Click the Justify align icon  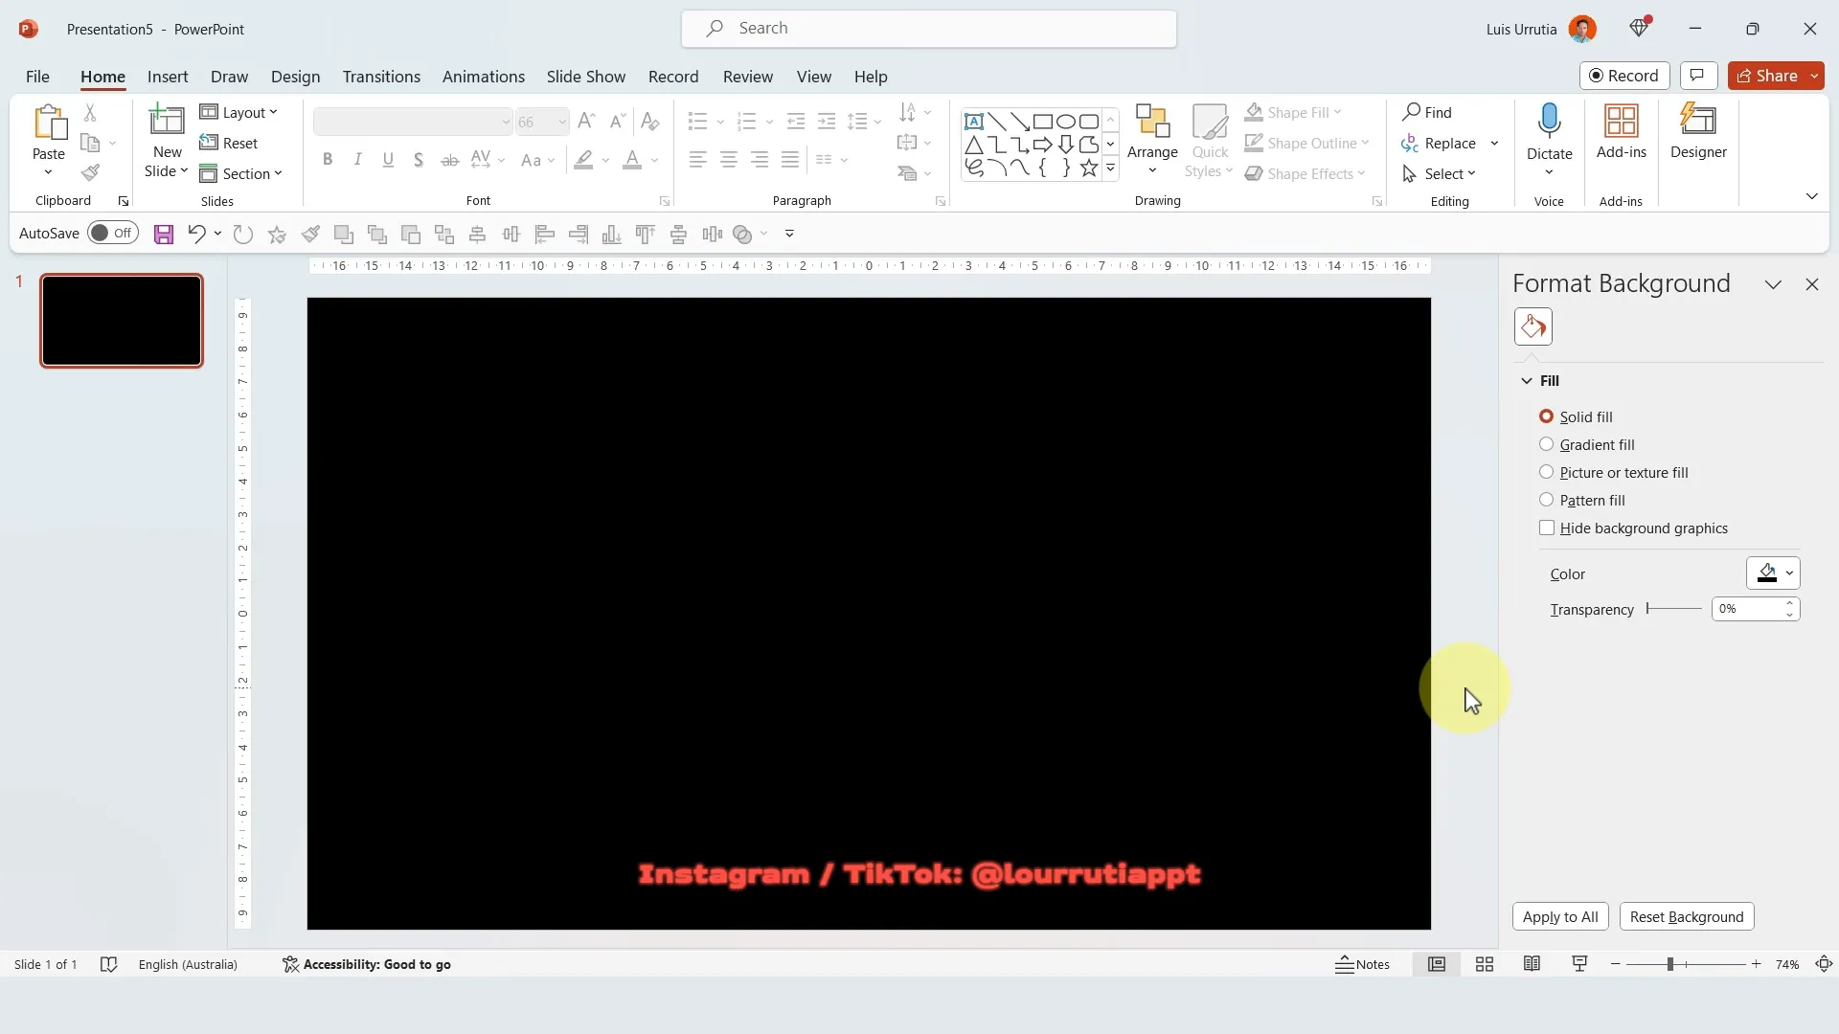click(790, 160)
